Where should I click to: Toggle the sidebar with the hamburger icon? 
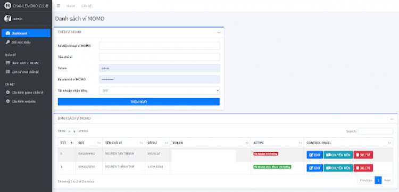point(59,6)
